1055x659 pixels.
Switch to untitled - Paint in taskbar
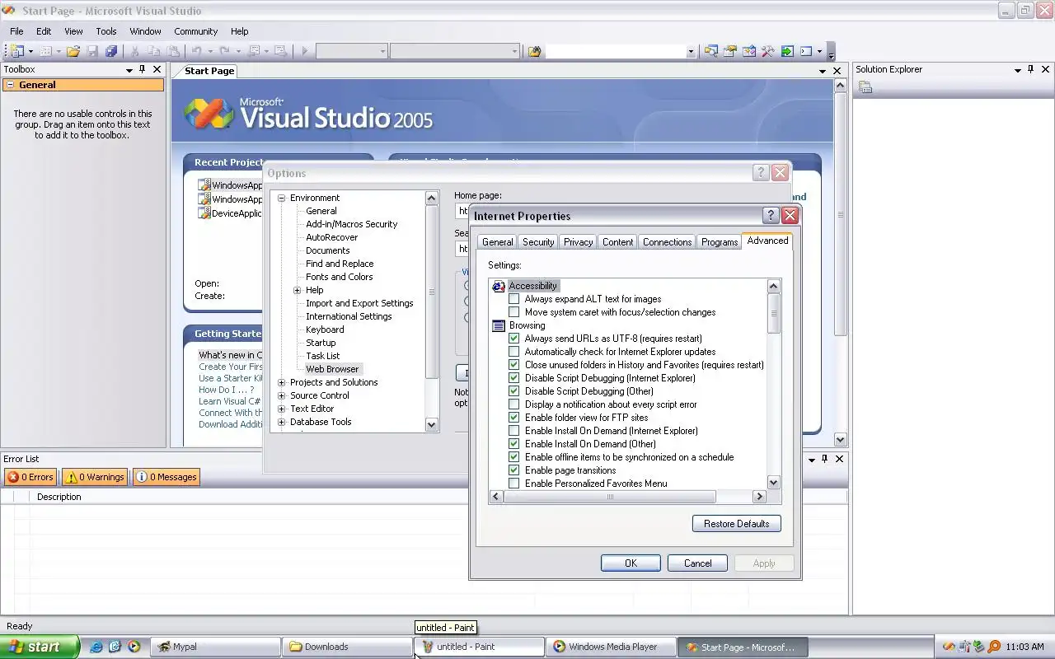479,647
